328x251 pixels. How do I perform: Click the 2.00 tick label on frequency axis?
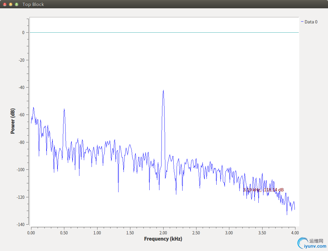163,233
